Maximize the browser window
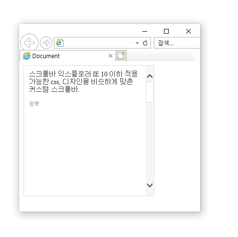Viewport: 238px width, 237px height. [166, 31]
